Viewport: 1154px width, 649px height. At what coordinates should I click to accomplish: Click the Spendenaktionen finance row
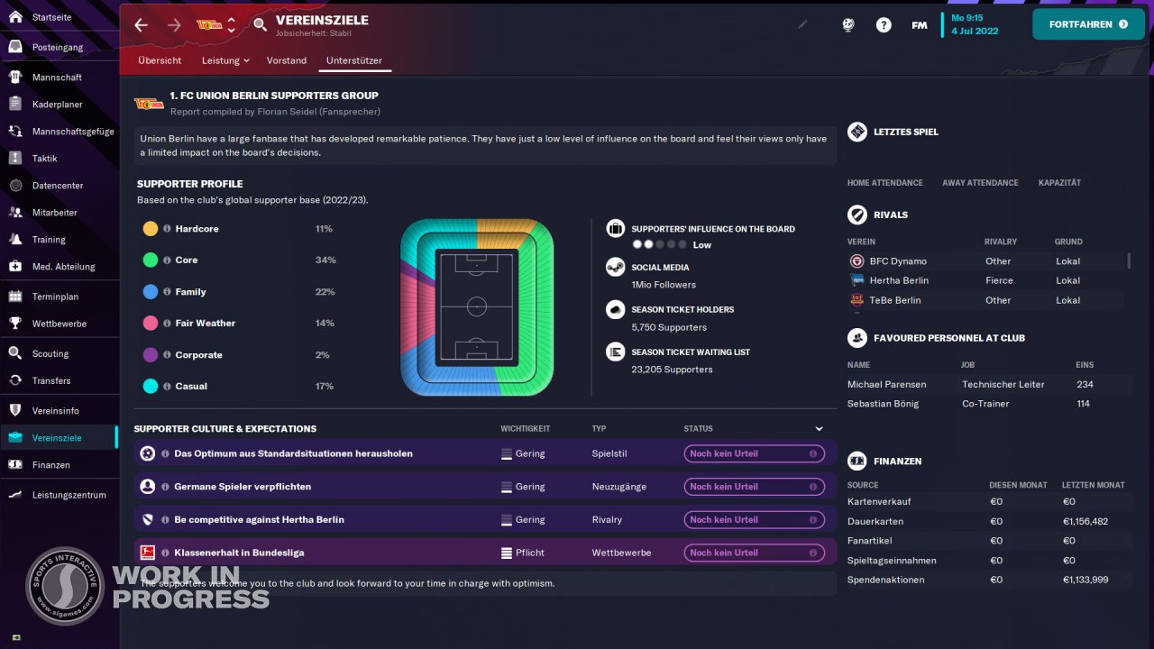[989, 580]
